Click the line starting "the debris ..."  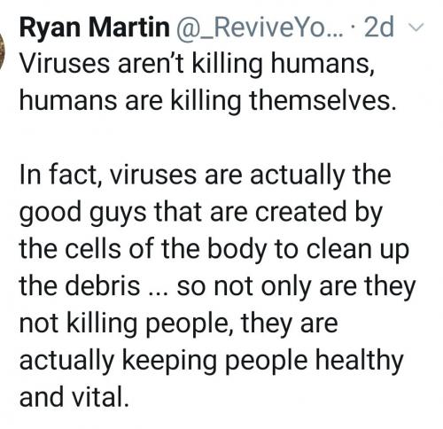(x=217, y=286)
